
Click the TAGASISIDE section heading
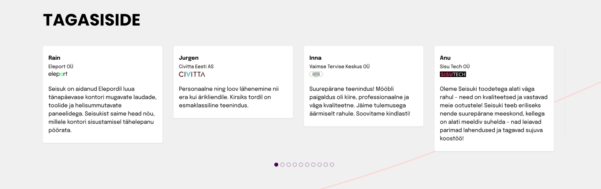point(92,20)
